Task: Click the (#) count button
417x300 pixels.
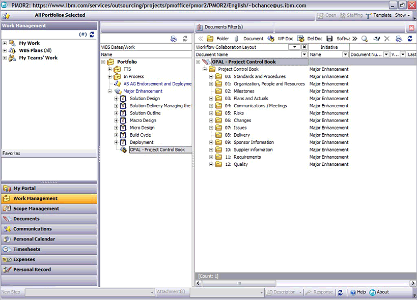Action: click(x=82, y=34)
